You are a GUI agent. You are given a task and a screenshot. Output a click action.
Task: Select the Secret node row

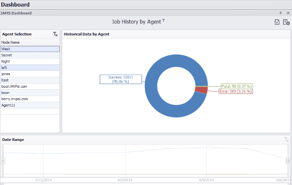click(x=30, y=55)
